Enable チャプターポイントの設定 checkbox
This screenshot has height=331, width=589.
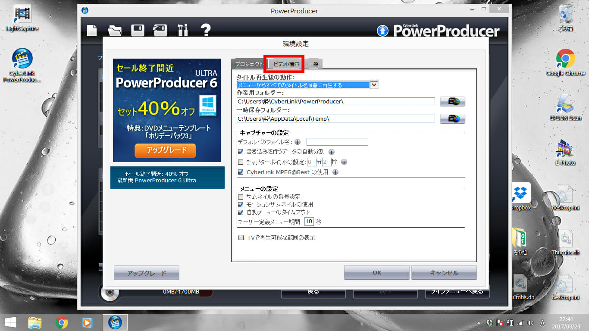click(x=241, y=162)
